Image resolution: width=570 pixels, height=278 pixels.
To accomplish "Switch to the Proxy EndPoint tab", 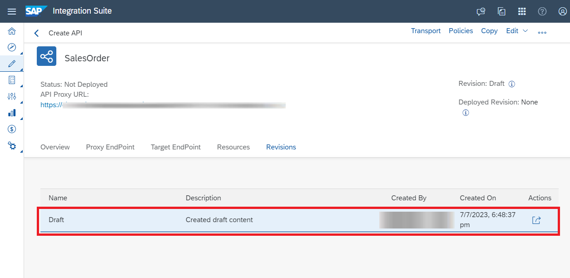I will 110,147.
